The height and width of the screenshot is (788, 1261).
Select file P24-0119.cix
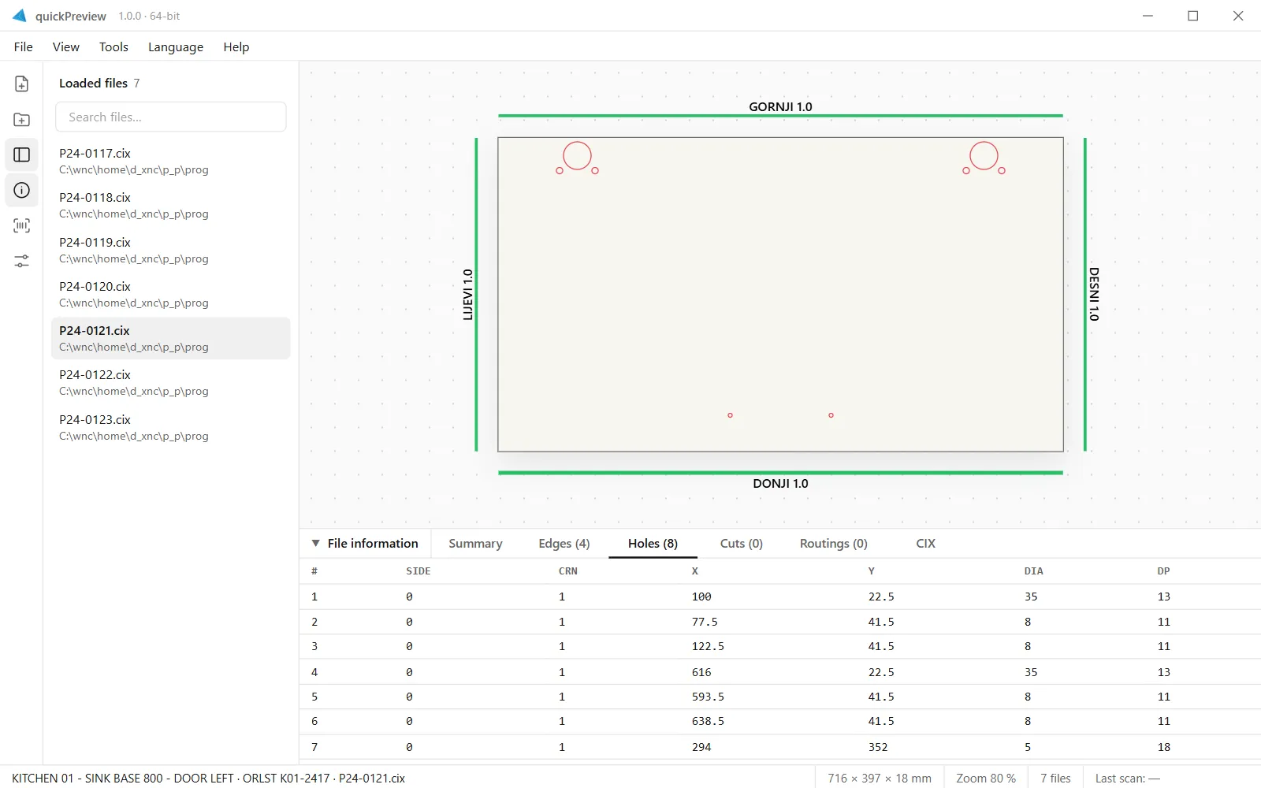(171, 250)
